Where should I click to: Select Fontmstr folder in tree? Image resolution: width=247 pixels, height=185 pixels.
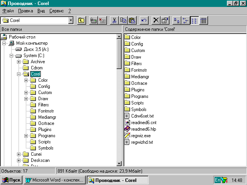point(46,111)
